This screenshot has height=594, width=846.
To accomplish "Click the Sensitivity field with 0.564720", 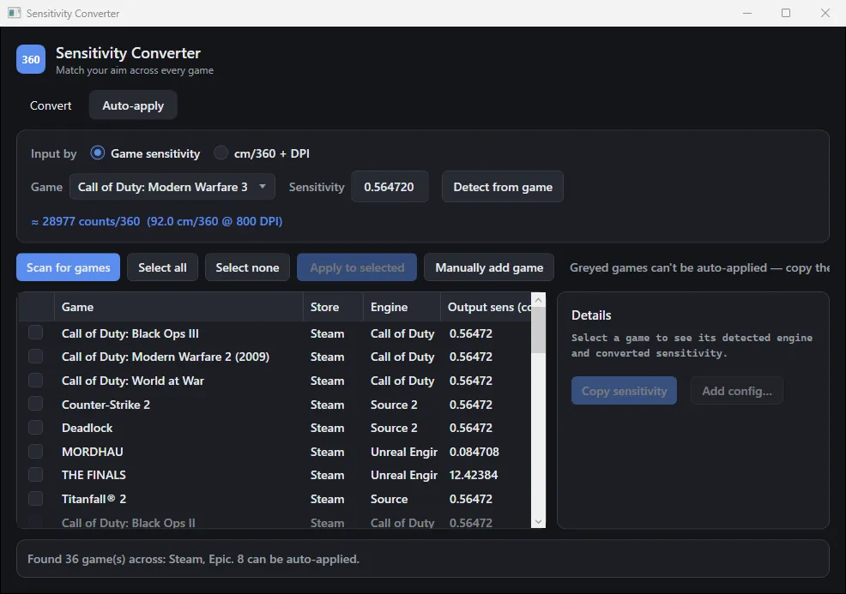I will pyautogui.click(x=390, y=187).
